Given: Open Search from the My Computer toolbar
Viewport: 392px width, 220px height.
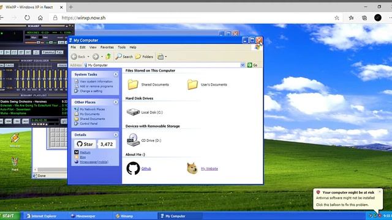Looking at the screenshot, I should click(x=124, y=57).
